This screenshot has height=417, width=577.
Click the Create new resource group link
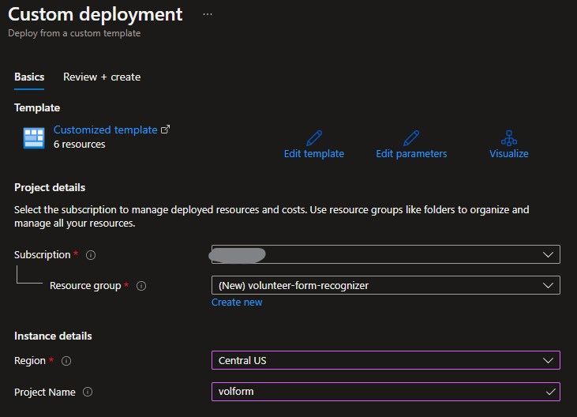pyautogui.click(x=237, y=302)
